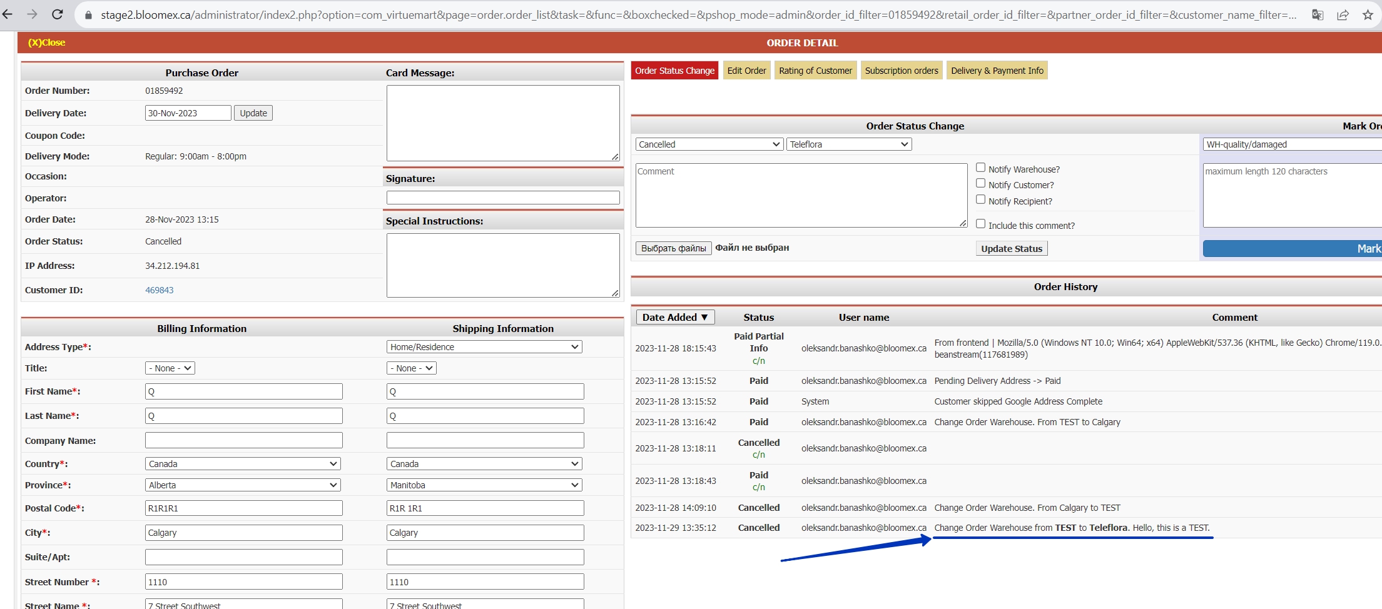Image resolution: width=1382 pixels, height=609 pixels.
Task: Click shipping City Calgary field
Action: [485, 533]
